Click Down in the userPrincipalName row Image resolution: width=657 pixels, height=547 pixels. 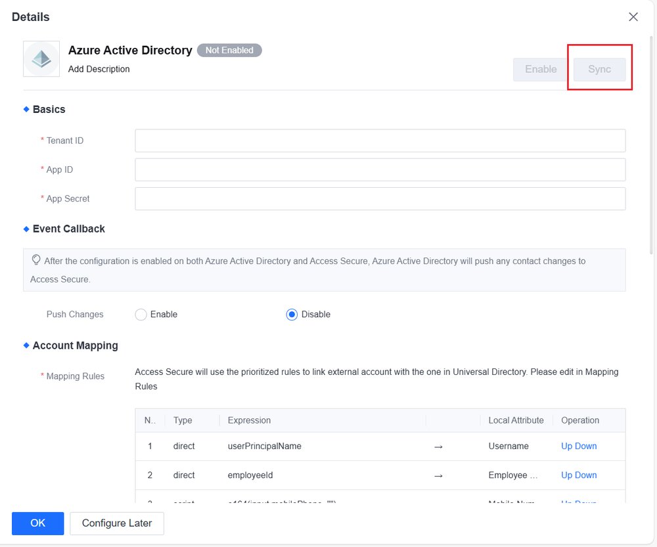(586, 446)
